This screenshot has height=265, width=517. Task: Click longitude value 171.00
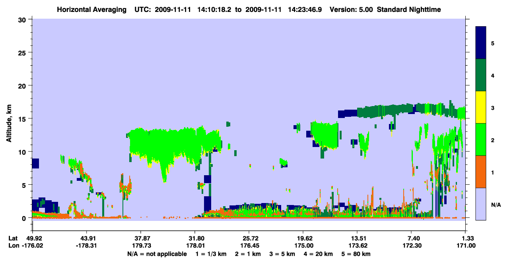pyautogui.click(x=465, y=246)
